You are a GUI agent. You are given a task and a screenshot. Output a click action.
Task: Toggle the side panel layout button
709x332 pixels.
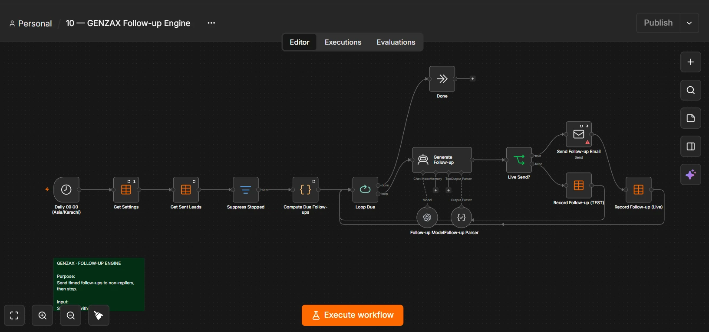click(691, 146)
